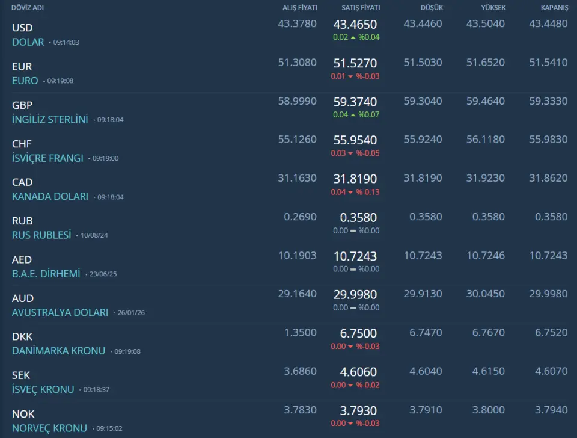Viewport: 577px width, 438px height.
Task: Click the red down arrow for DKK
Action: (x=351, y=347)
